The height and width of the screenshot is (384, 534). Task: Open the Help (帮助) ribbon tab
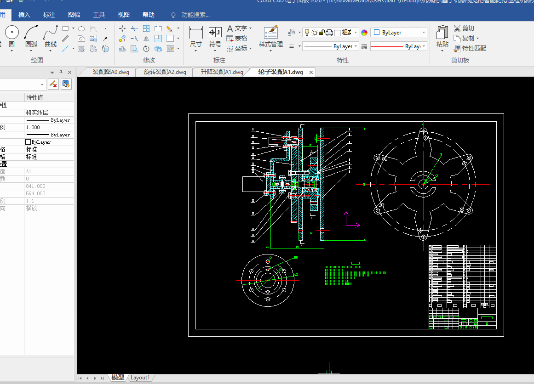pyautogui.click(x=149, y=15)
